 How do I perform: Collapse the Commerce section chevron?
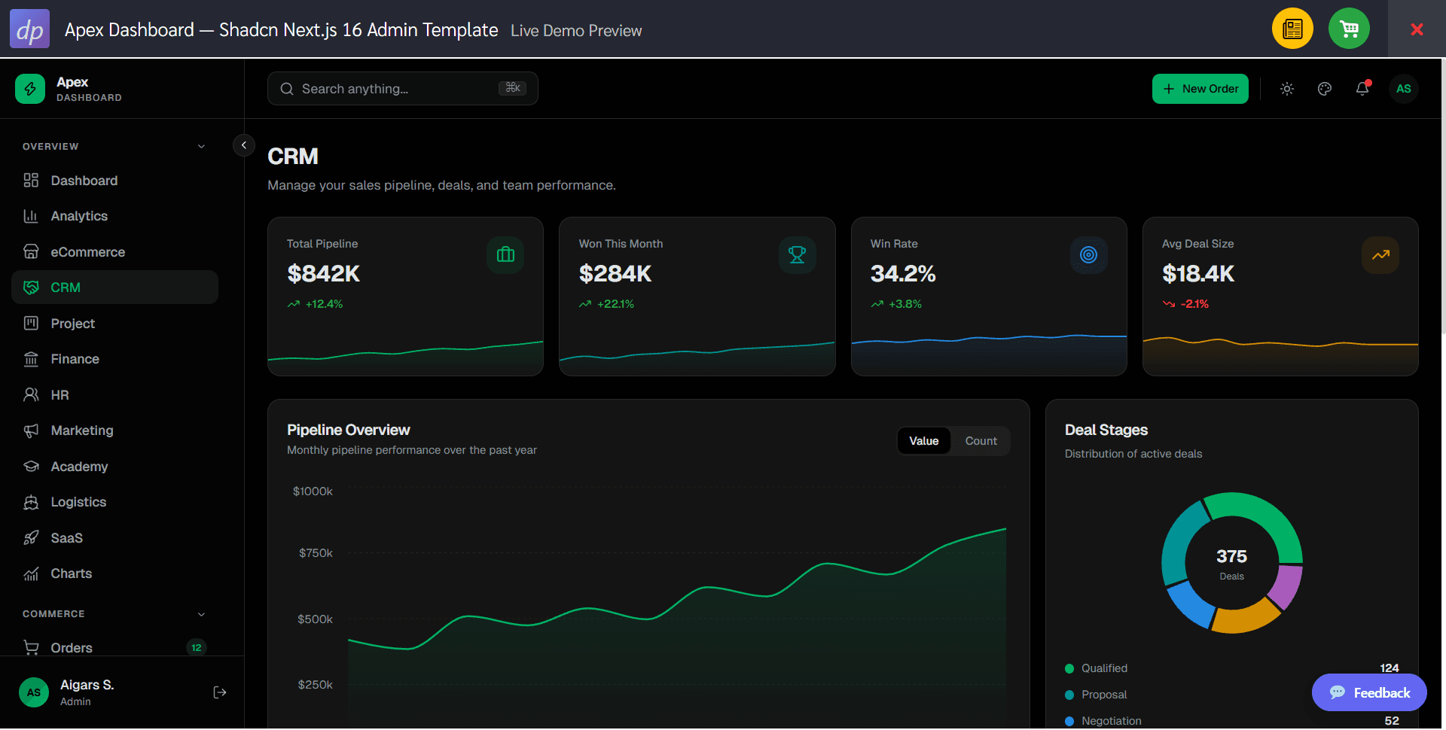click(x=201, y=614)
